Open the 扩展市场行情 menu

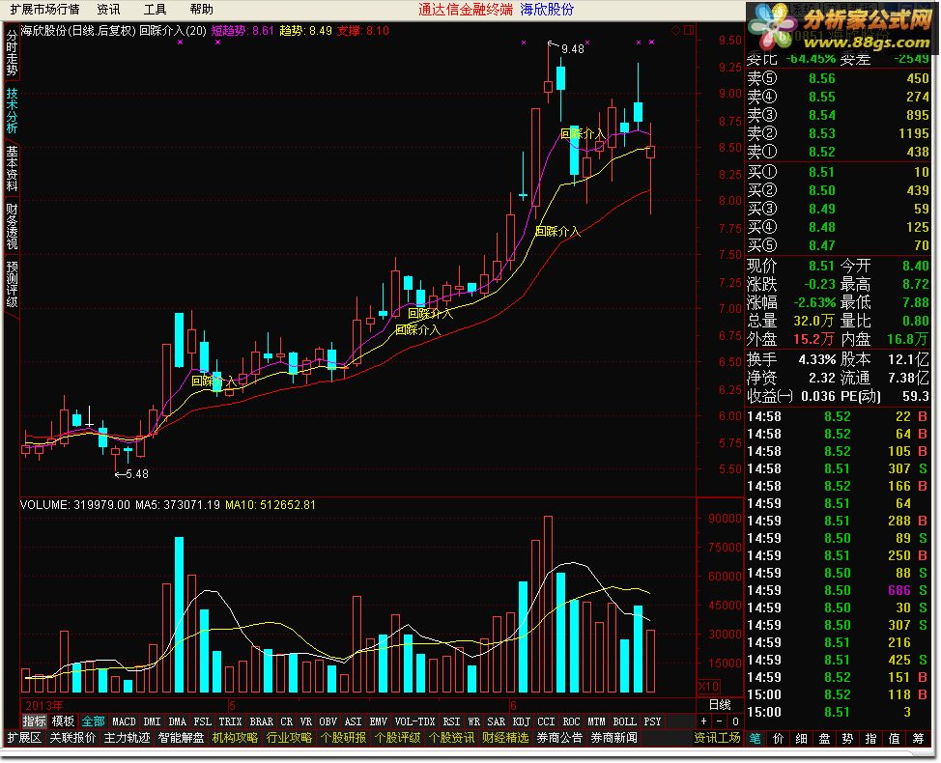(x=44, y=9)
